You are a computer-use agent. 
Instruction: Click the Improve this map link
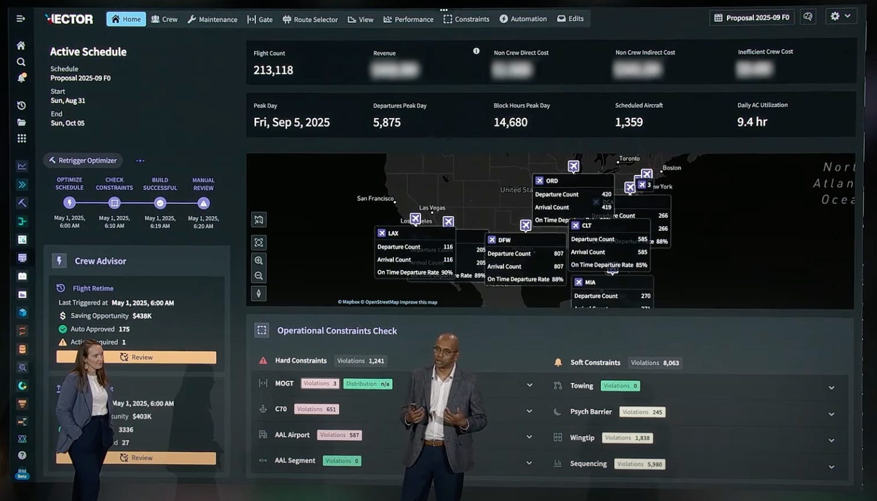click(419, 302)
